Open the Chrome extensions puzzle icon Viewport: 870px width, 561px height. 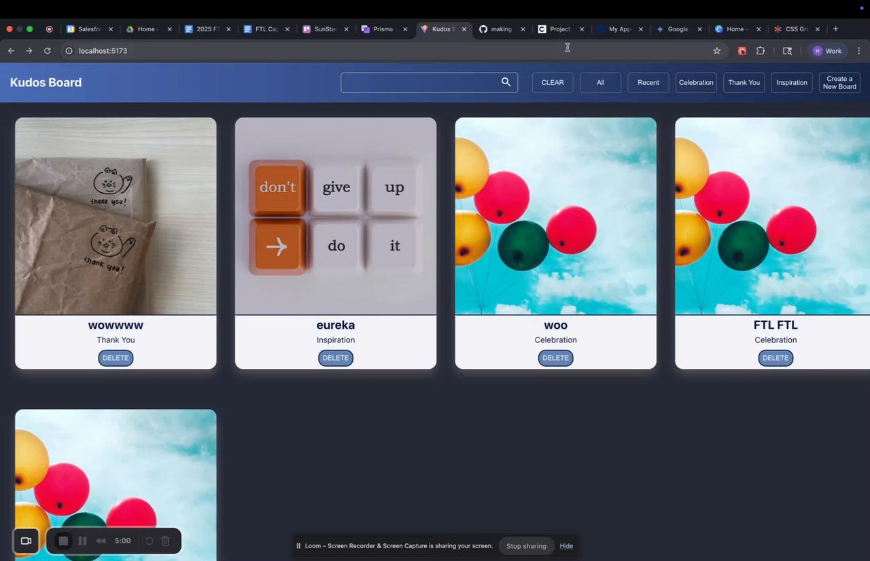761,51
